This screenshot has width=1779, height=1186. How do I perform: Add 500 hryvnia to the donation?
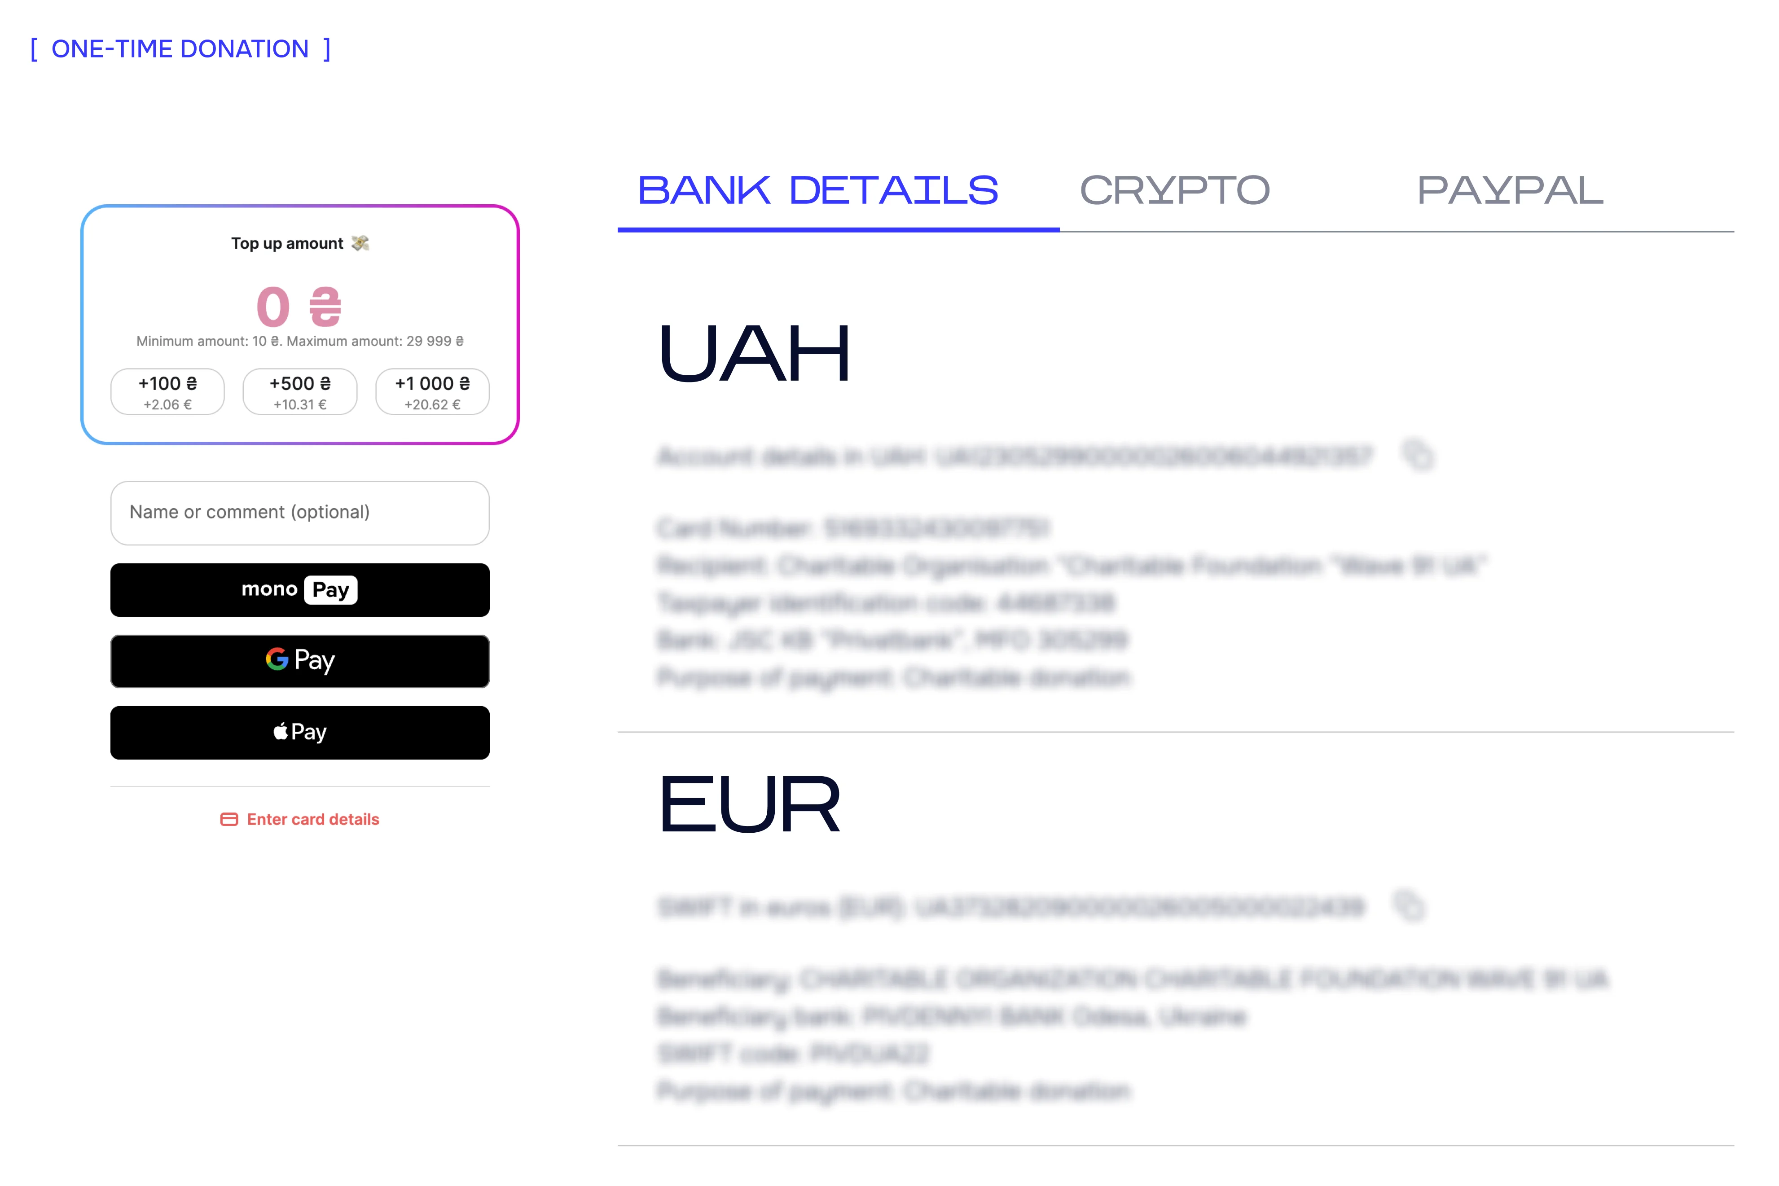(299, 392)
